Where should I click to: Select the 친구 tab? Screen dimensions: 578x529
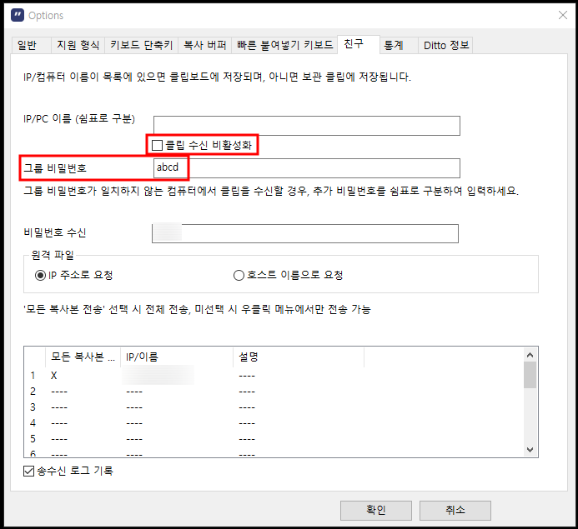point(359,44)
